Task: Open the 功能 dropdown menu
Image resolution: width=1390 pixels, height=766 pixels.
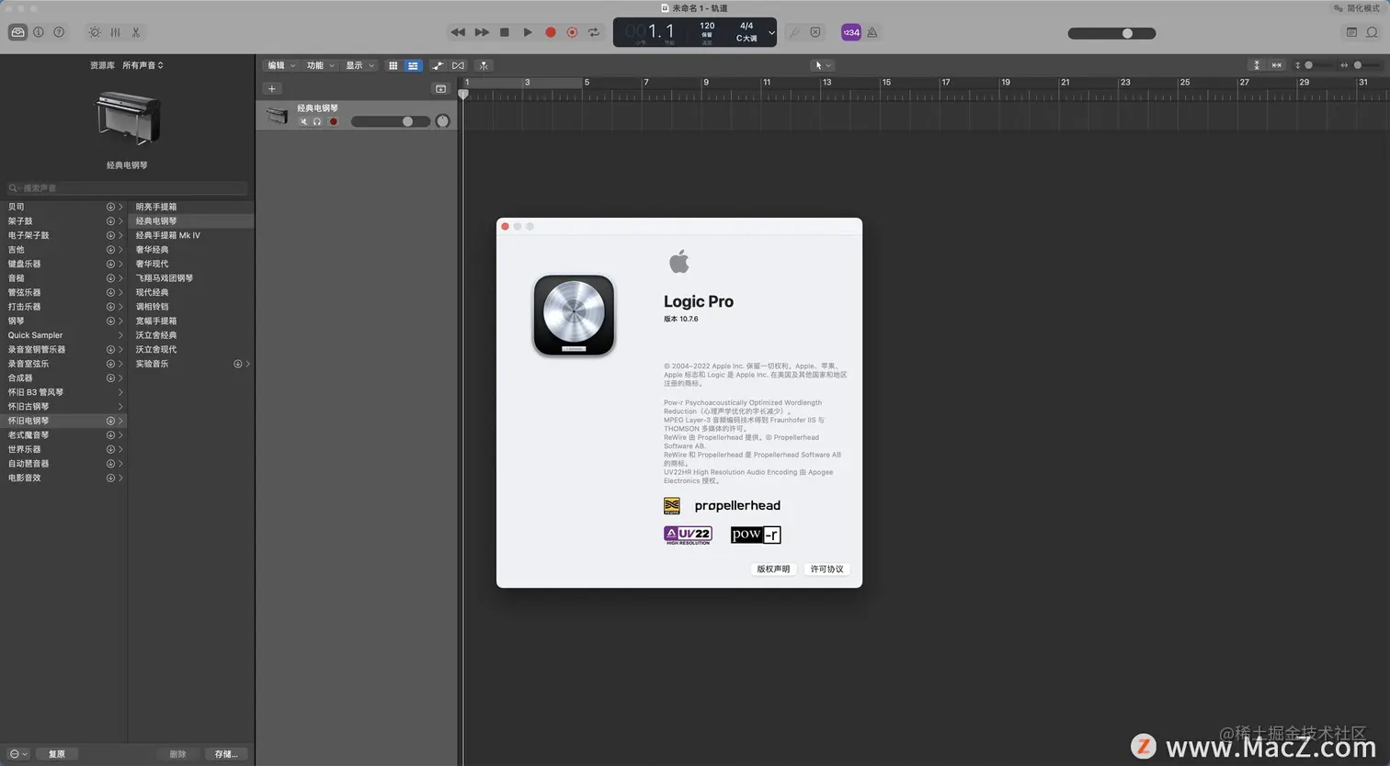Action: click(x=321, y=65)
